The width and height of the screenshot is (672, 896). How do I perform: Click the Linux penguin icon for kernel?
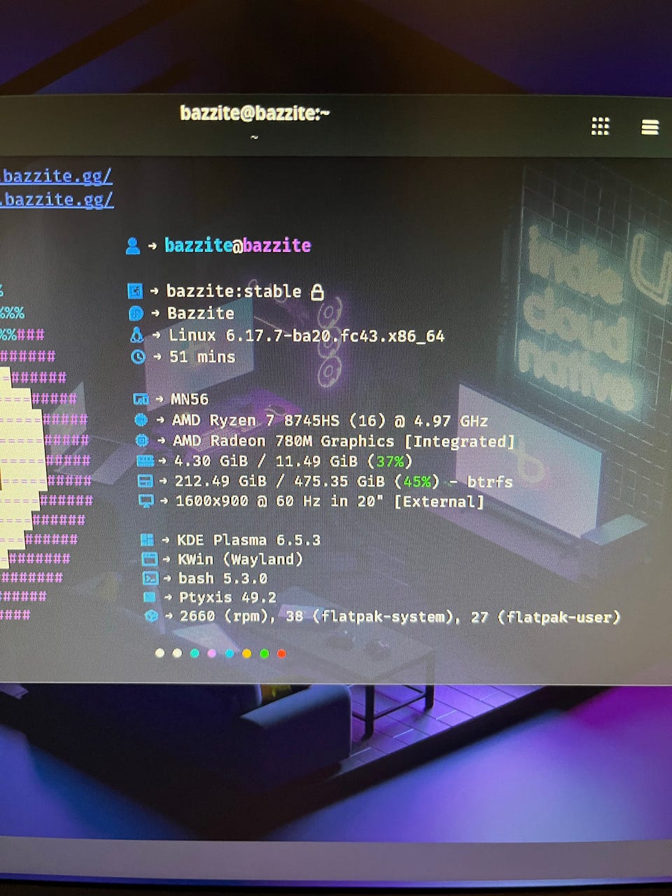[136, 335]
